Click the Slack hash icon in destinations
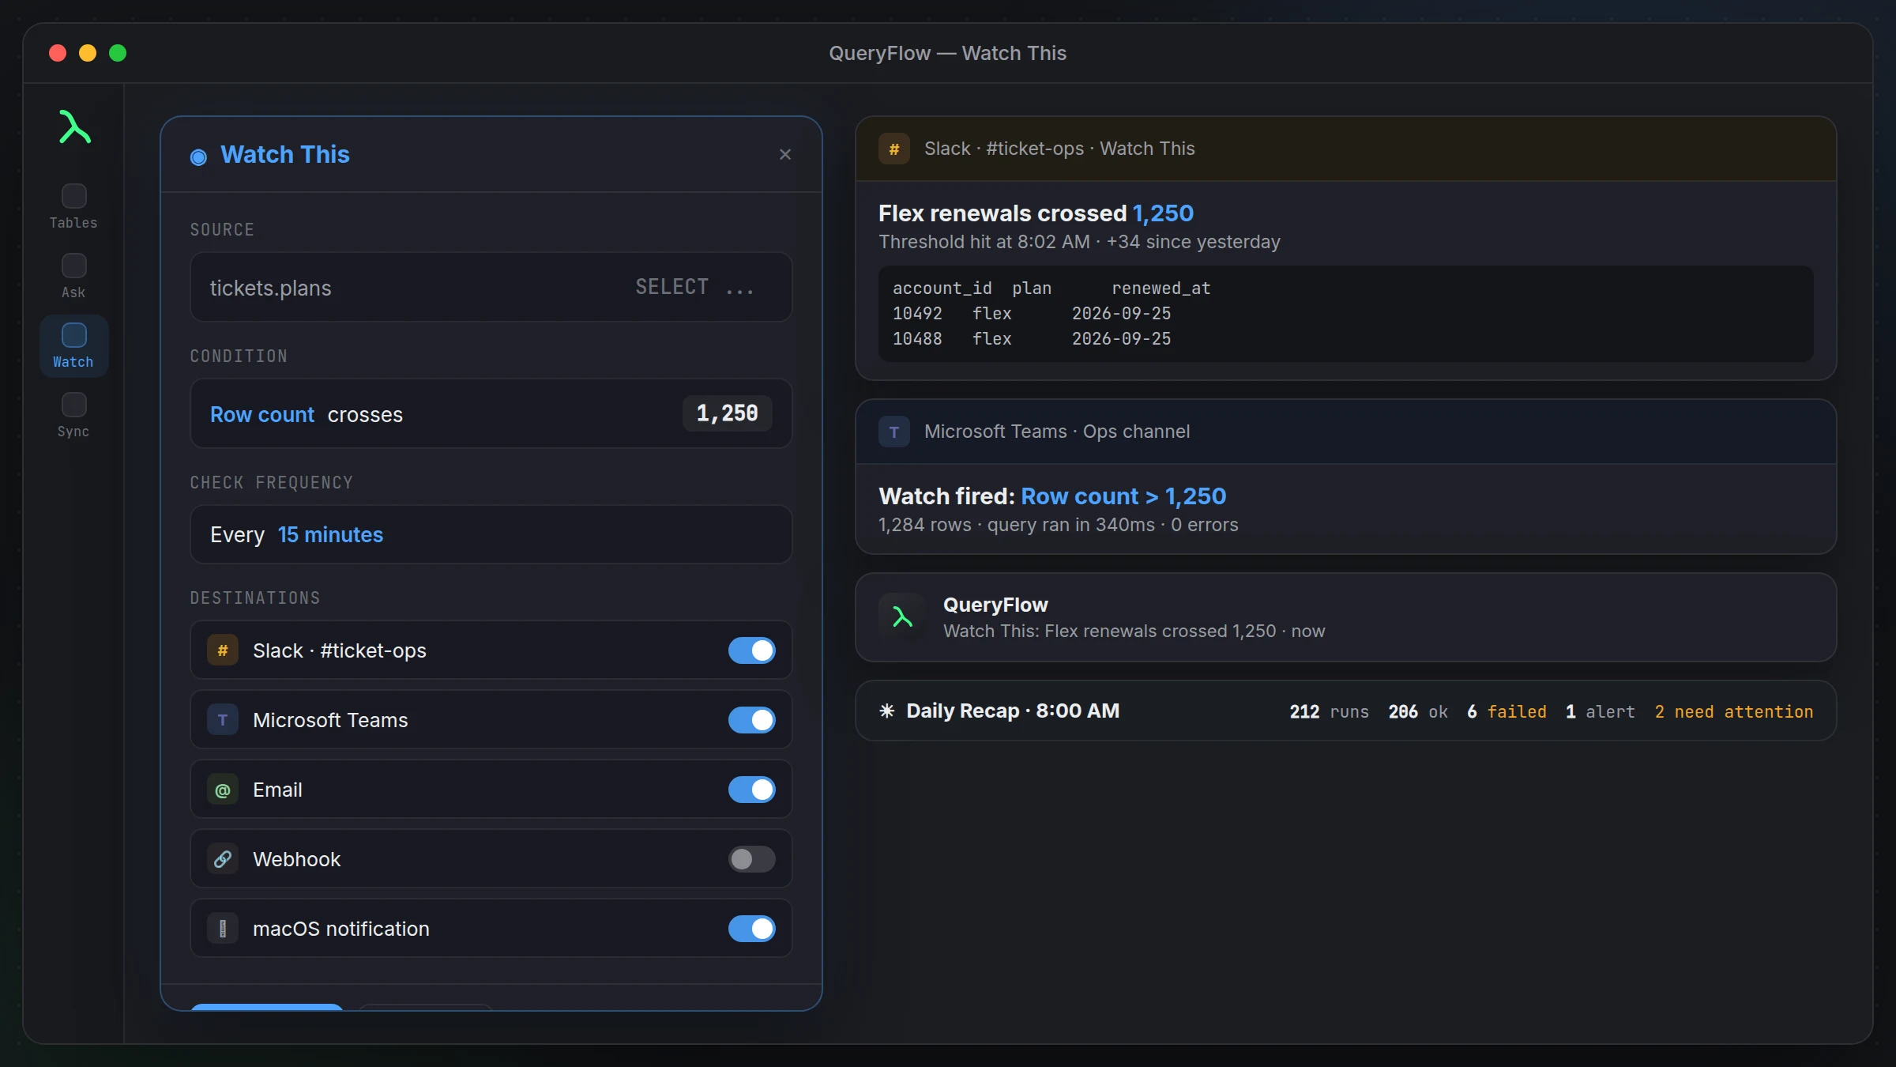 223,650
